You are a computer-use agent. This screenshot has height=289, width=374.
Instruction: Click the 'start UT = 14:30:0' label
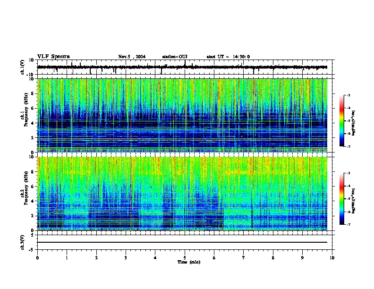pos(228,57)
